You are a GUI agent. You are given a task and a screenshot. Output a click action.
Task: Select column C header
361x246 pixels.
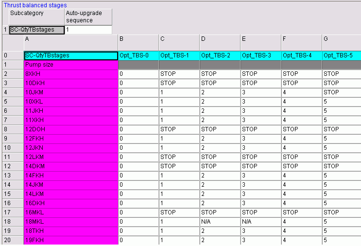click(179, 43)
